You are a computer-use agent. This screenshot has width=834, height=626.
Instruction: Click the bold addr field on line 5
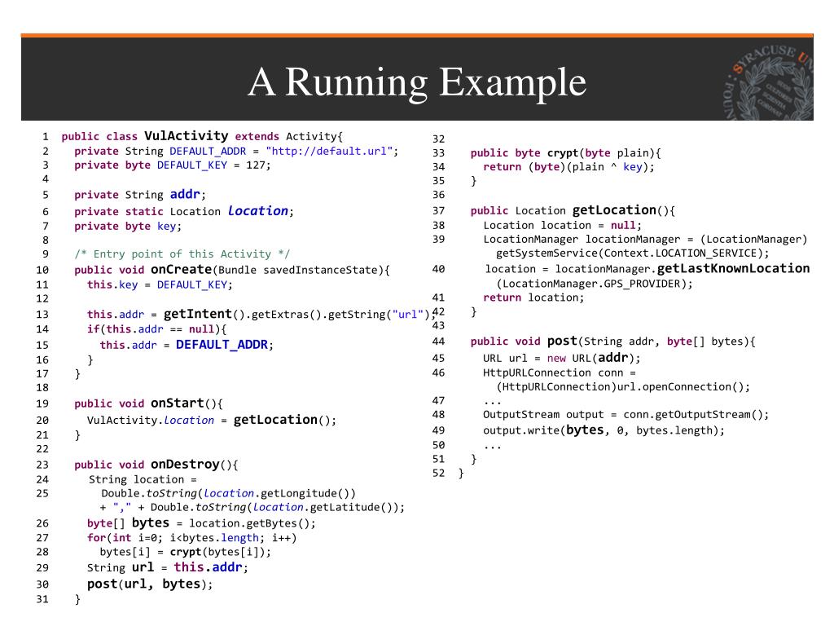coord(185,194)
